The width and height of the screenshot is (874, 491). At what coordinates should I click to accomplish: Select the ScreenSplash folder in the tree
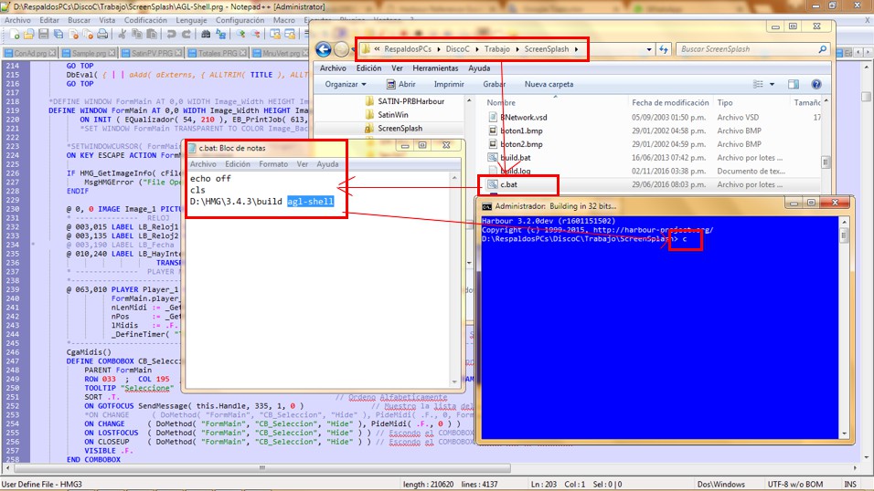tap(393, 128)
